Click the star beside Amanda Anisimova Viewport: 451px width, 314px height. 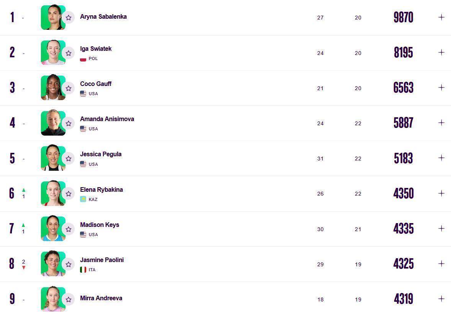point(69,123)
